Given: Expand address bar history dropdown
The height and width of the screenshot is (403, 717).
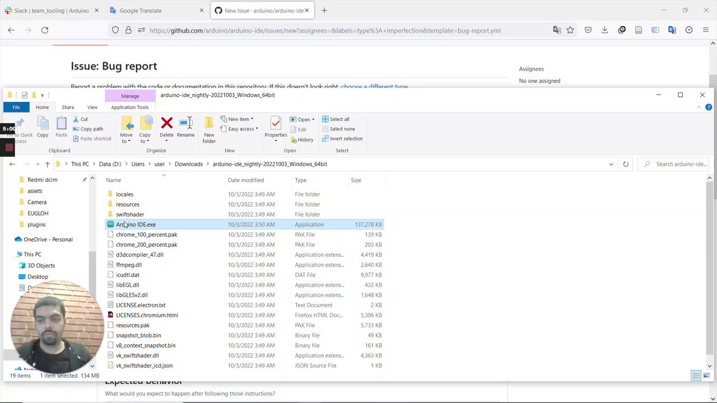Looking at the screenshot, I should (x=611, y=164).
